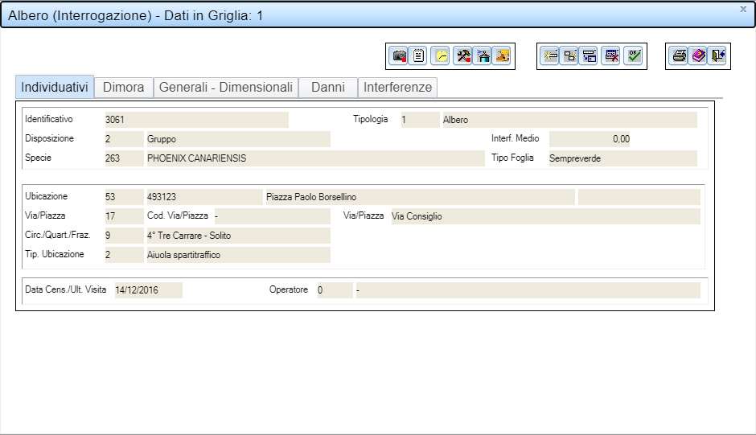756x435 pixels.
Task: Click the delete record red X icon
Action: tap(612, 56)
